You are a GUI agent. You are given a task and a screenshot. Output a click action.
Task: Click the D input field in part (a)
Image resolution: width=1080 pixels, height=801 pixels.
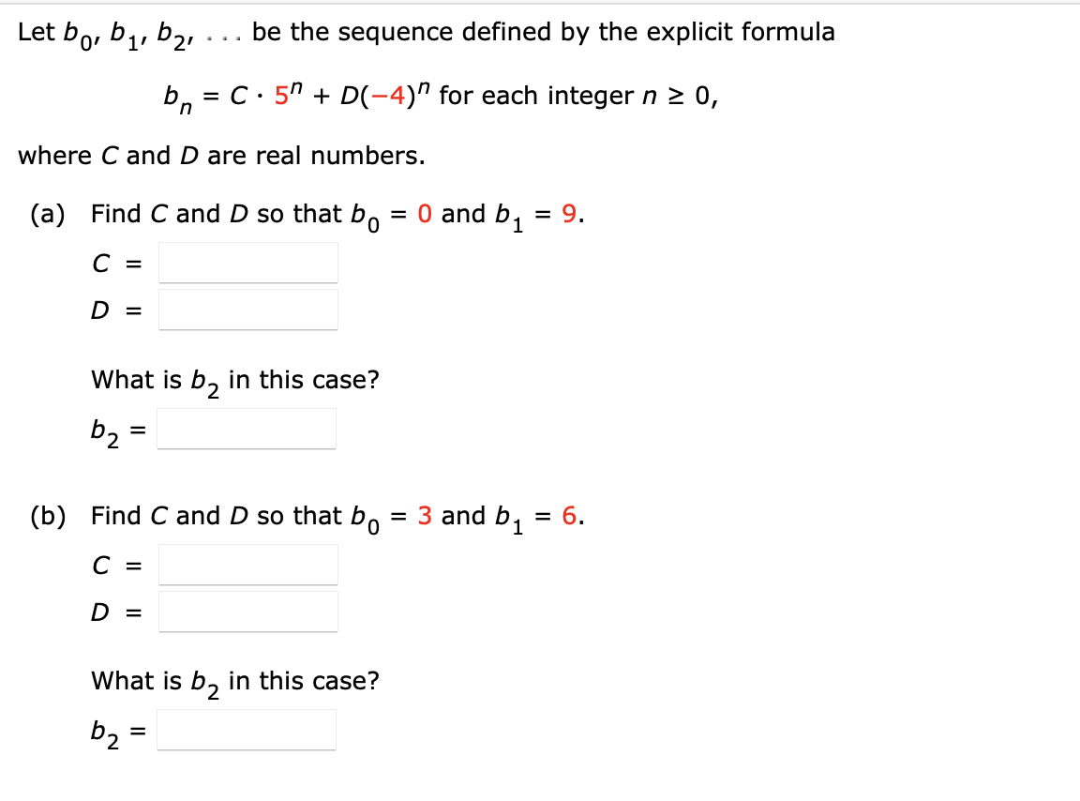tap(247, 310)
